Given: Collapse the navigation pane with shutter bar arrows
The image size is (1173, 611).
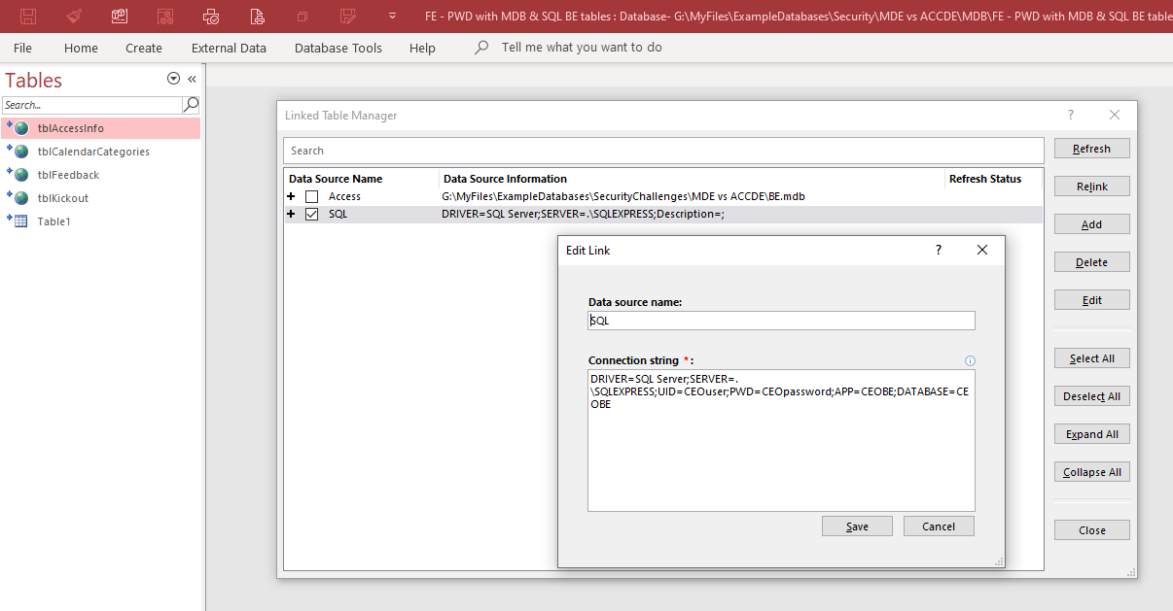Looking at the screenshot, I should point(192,79).
